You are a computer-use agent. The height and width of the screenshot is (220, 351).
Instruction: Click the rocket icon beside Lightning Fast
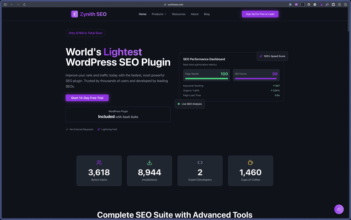(99, 130)
